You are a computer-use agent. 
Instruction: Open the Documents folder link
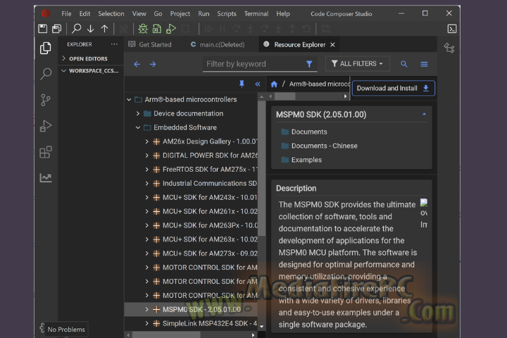coord(309,132)
